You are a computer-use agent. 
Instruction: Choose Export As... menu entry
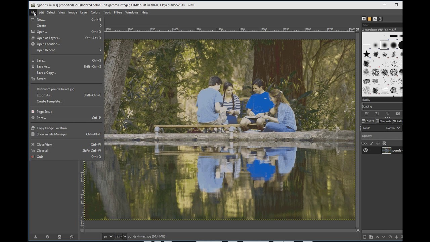click(67, 95)
